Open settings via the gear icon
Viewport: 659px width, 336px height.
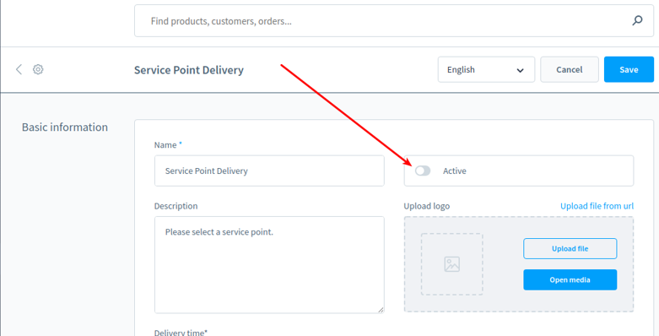pos(38,69)
